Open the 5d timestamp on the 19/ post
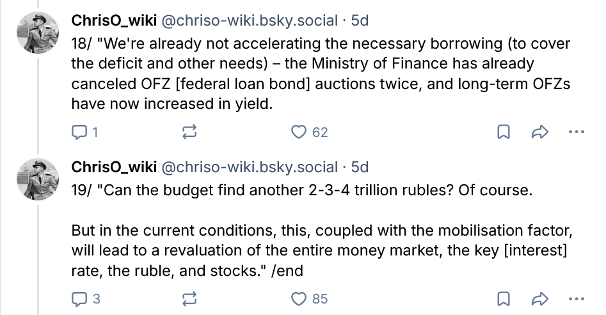This screenshot has height=315, width=606. (360, 167)
